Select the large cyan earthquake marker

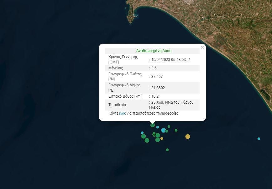point(163,130)
